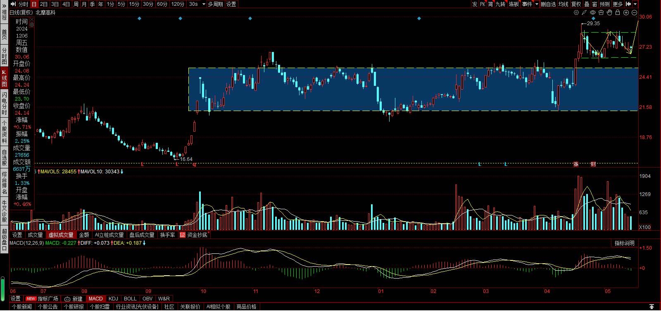Open small gear under info panel close

pyautogui.click(x=32, y=25)
